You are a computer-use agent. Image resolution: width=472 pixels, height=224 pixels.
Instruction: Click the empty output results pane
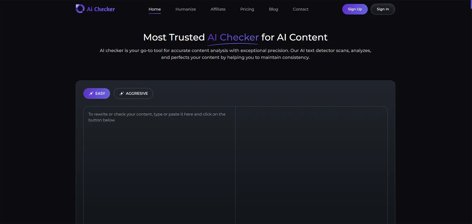tap(311, 161)
